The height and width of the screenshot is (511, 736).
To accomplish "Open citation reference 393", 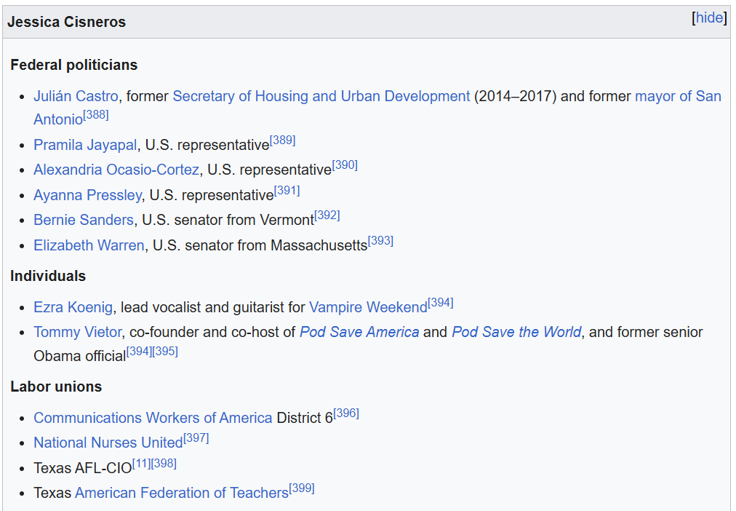I will coord(380,241).
